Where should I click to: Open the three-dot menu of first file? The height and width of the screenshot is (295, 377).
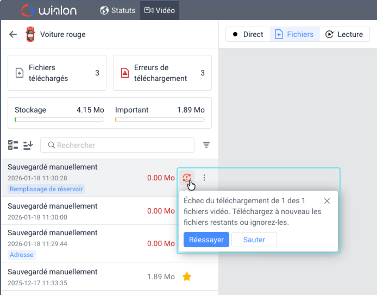tap(204, 178)
